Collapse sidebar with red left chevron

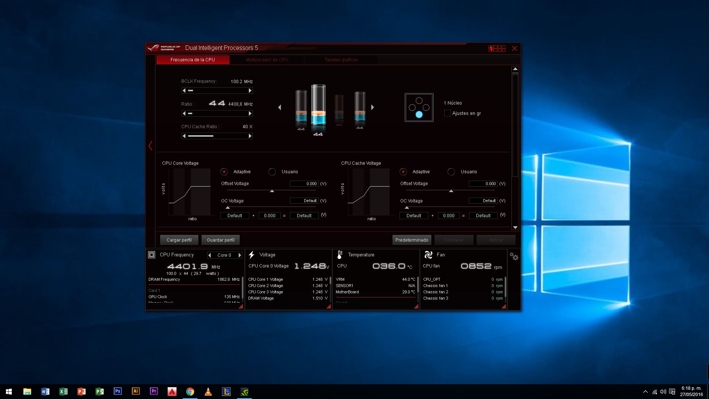point(150,146)
